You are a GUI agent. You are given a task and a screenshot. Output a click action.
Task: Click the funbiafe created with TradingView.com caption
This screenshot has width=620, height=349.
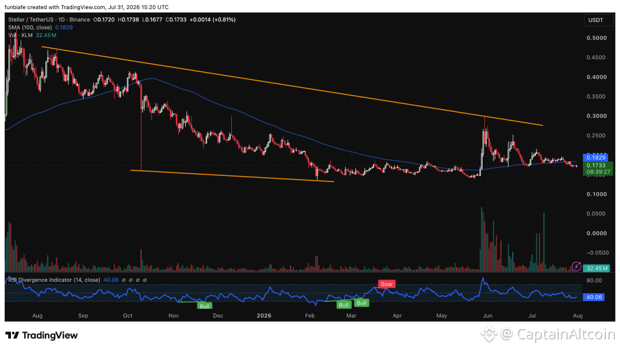[87, 7]
